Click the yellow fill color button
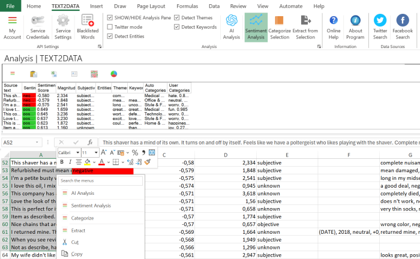This screenshot has height=259, width=420. pyautogui.click(x=88, y=162)
